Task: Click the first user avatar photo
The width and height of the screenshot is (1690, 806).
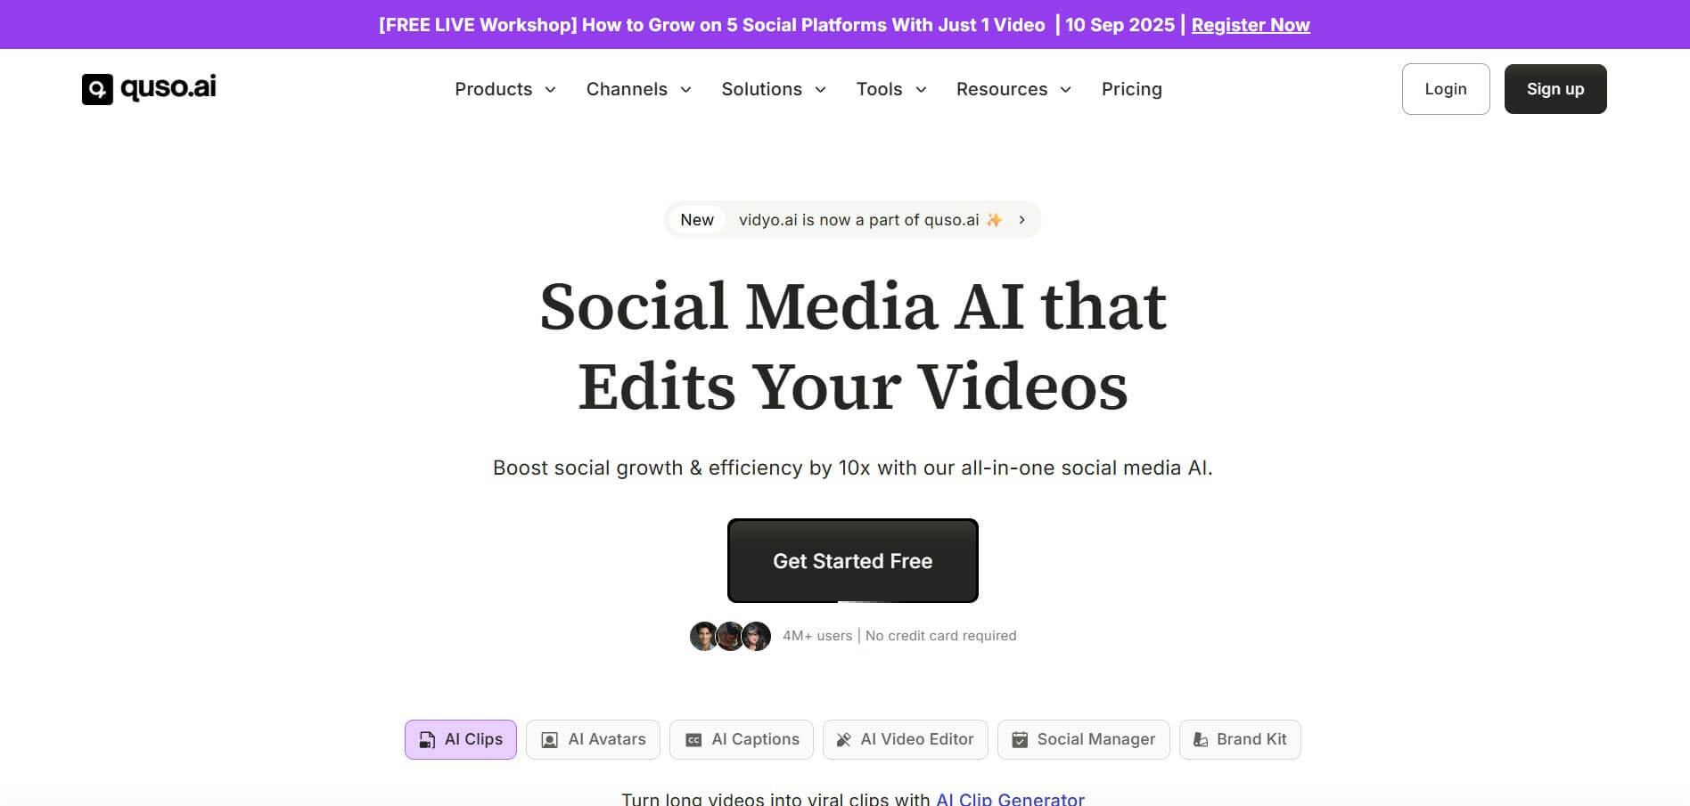Action: pos(703,636)
